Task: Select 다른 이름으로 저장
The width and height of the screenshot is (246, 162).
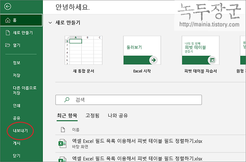Action: click(x=25, y=90)
